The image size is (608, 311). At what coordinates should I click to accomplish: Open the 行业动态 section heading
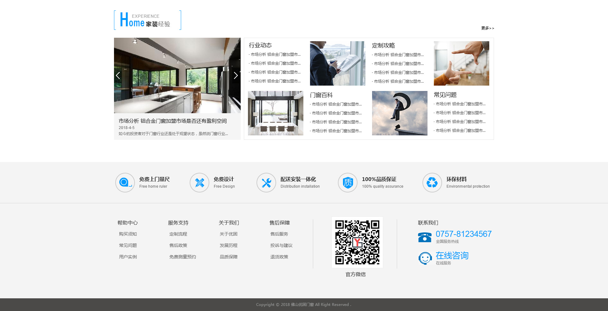tap(260, 45)
